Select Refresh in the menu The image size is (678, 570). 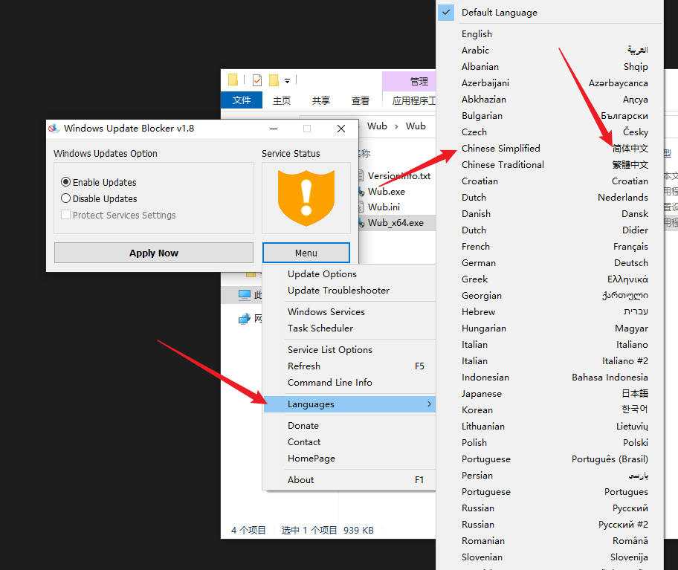pyautogui.click(x=349, y=366)
